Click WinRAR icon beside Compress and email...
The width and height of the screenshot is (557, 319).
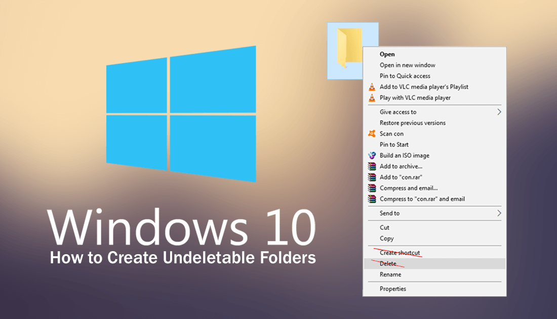(372, 188)
